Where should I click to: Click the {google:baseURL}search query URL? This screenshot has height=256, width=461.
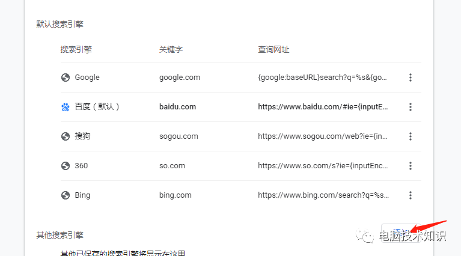(322, 78)
